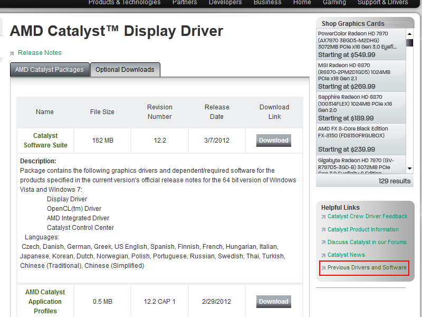Image resolution: width=422 pixels, height=317 pixels.
Task: Click the 162 MB file size cell
Action: click(102, 141)
